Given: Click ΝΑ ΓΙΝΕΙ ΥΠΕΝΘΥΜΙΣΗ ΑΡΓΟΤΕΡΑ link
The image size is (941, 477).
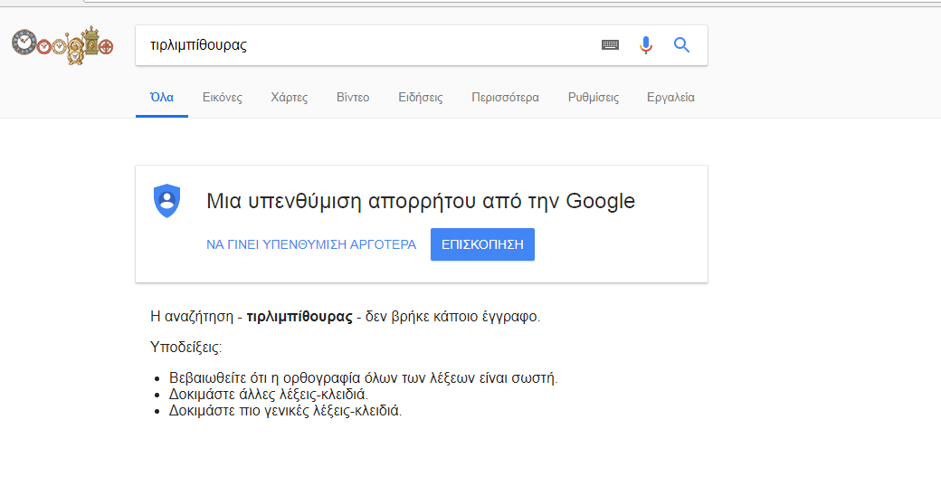Looking at the screenshot, I should pyautogui.click(x=311, y=244).
